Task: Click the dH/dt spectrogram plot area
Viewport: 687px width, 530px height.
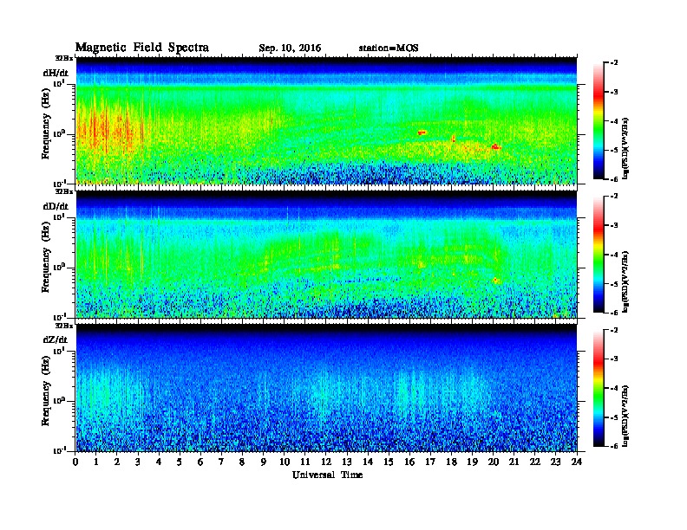Action: 326,120
